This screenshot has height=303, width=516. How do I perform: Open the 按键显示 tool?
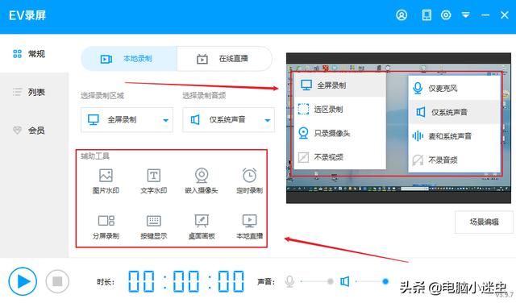(x=154, y=226)
